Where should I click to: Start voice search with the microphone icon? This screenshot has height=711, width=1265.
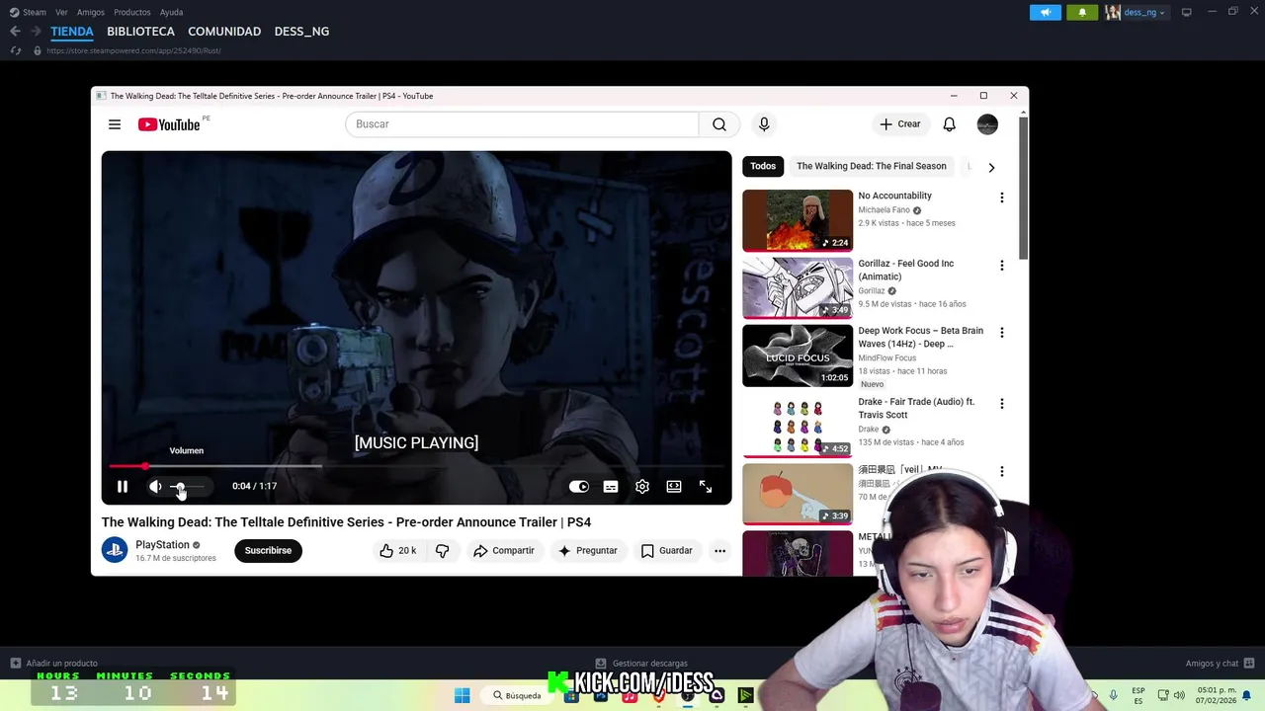tap(764, 124)
